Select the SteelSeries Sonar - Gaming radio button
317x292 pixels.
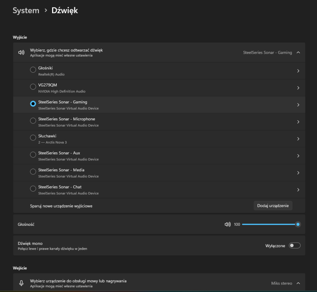(33, 104)
